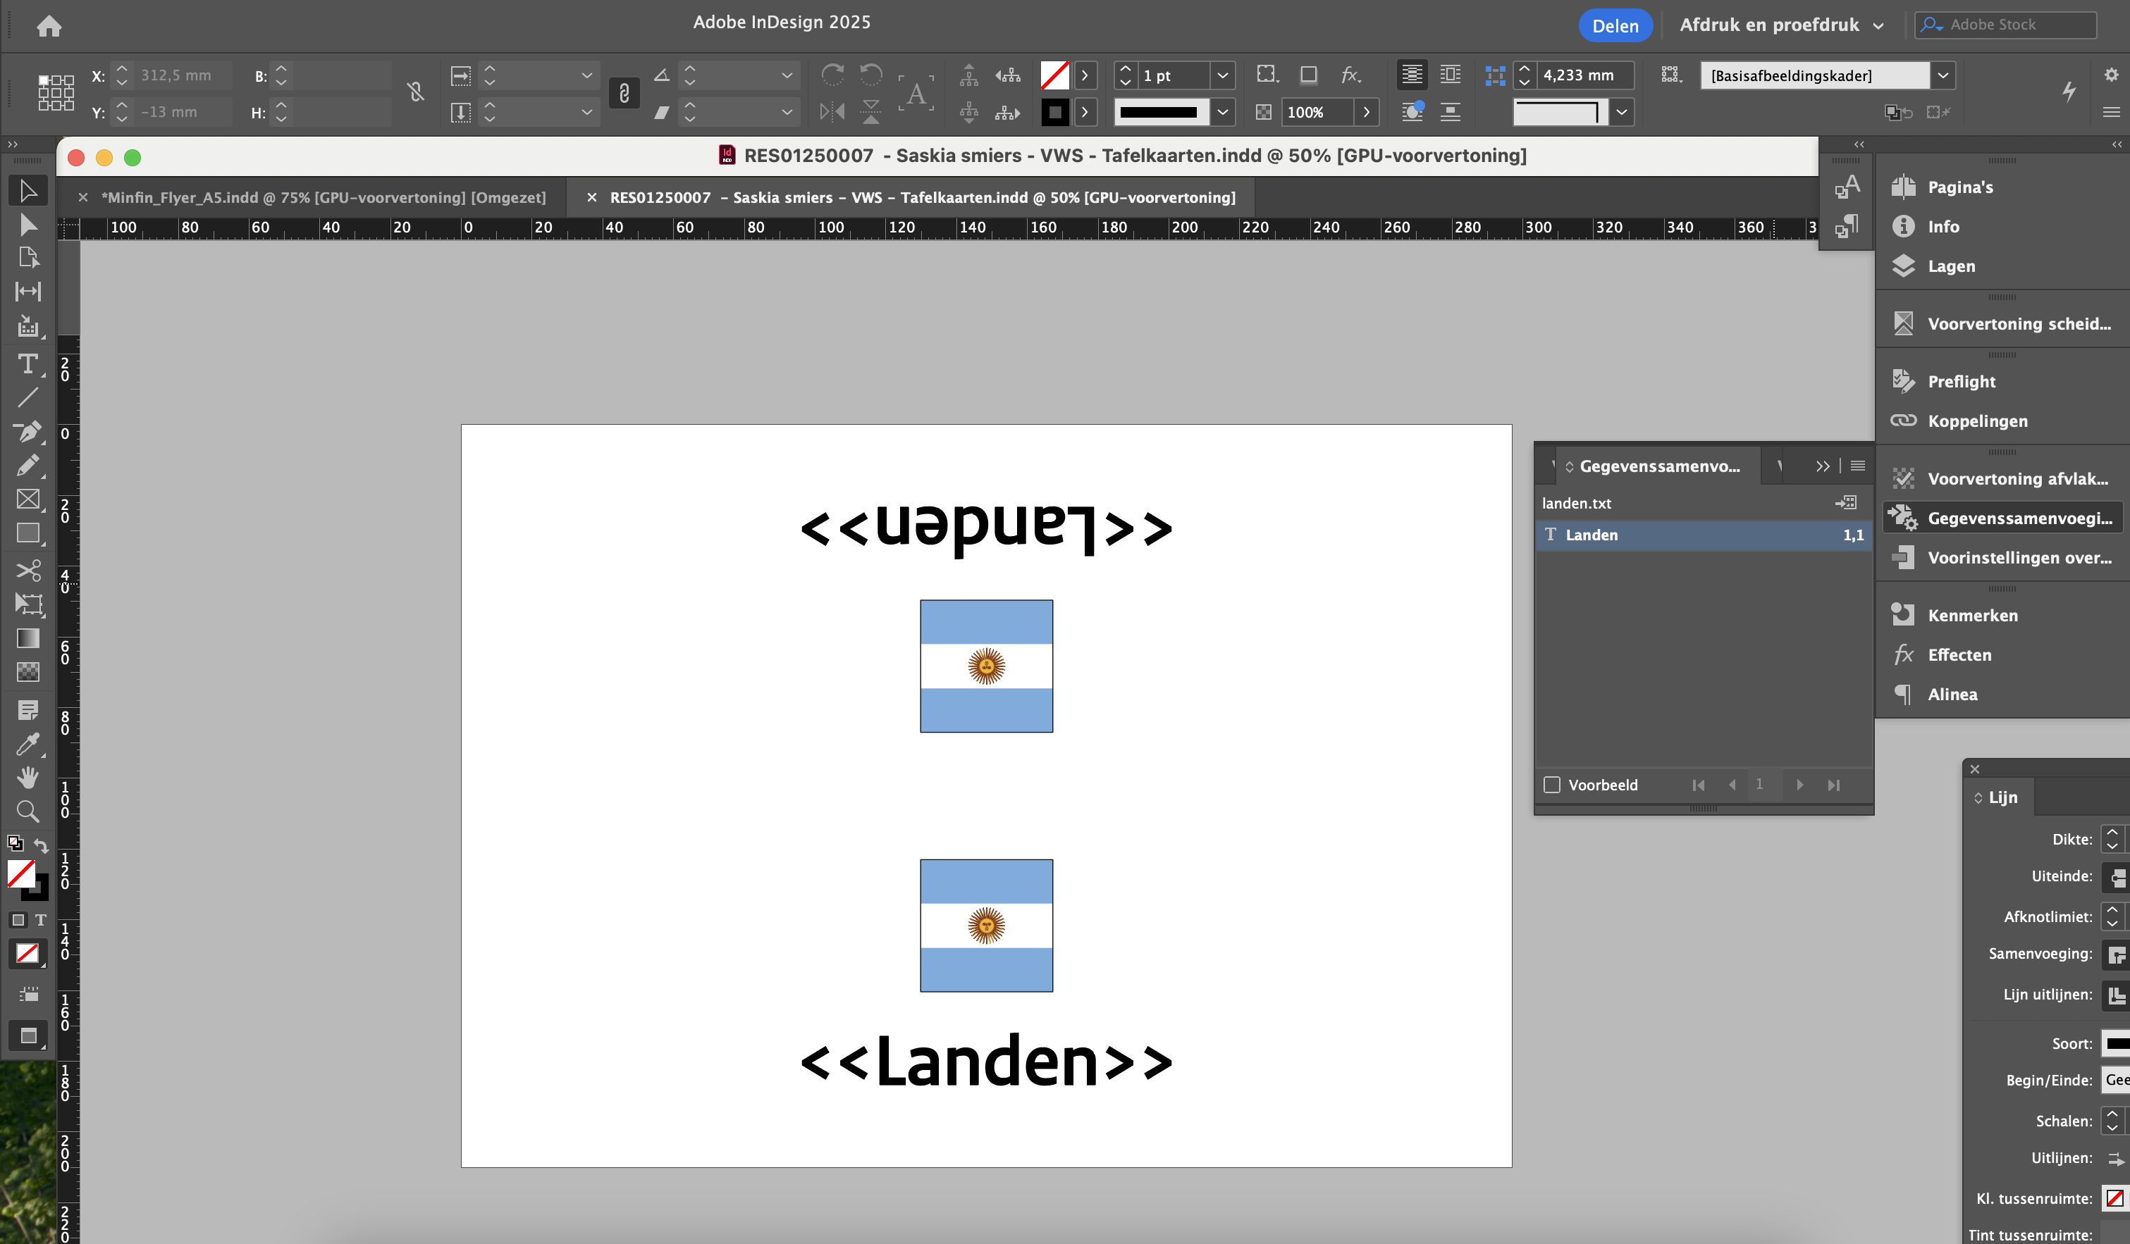This screenshot has height=1244, width=2130.
Task: Enable the Voorbeeld checkbox
Action: click(x=1552, y=785)
